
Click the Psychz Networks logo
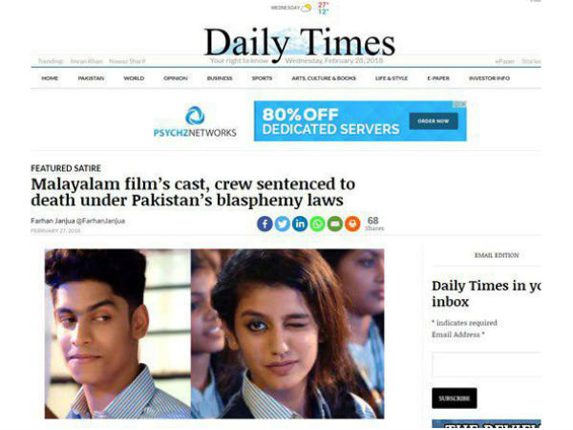click(x=195, y=121)
